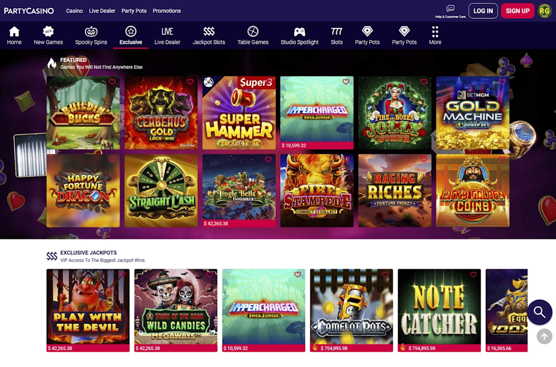Click the RG responsible gaming badge
Viewport: 556px width, 367px height.
coord(544,11)
